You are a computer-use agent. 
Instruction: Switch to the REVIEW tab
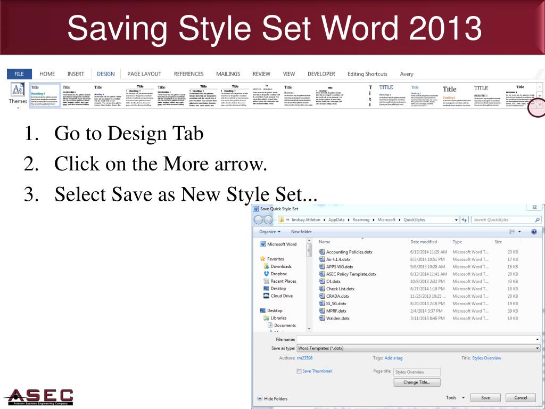pyautogui.click(x=261, y=73)
